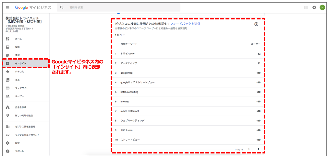Open help for the search queries card
329x158 pixels.
256,24
